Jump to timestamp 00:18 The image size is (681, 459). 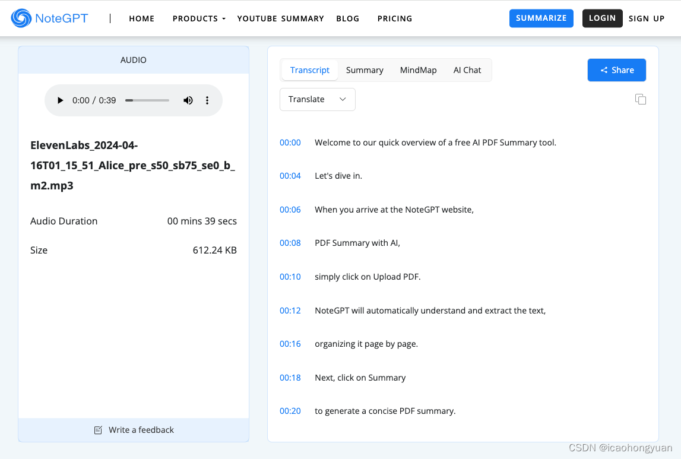point(290,378)
